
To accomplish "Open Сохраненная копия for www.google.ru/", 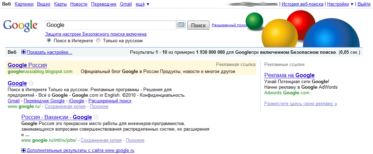I will click(65, 106).
